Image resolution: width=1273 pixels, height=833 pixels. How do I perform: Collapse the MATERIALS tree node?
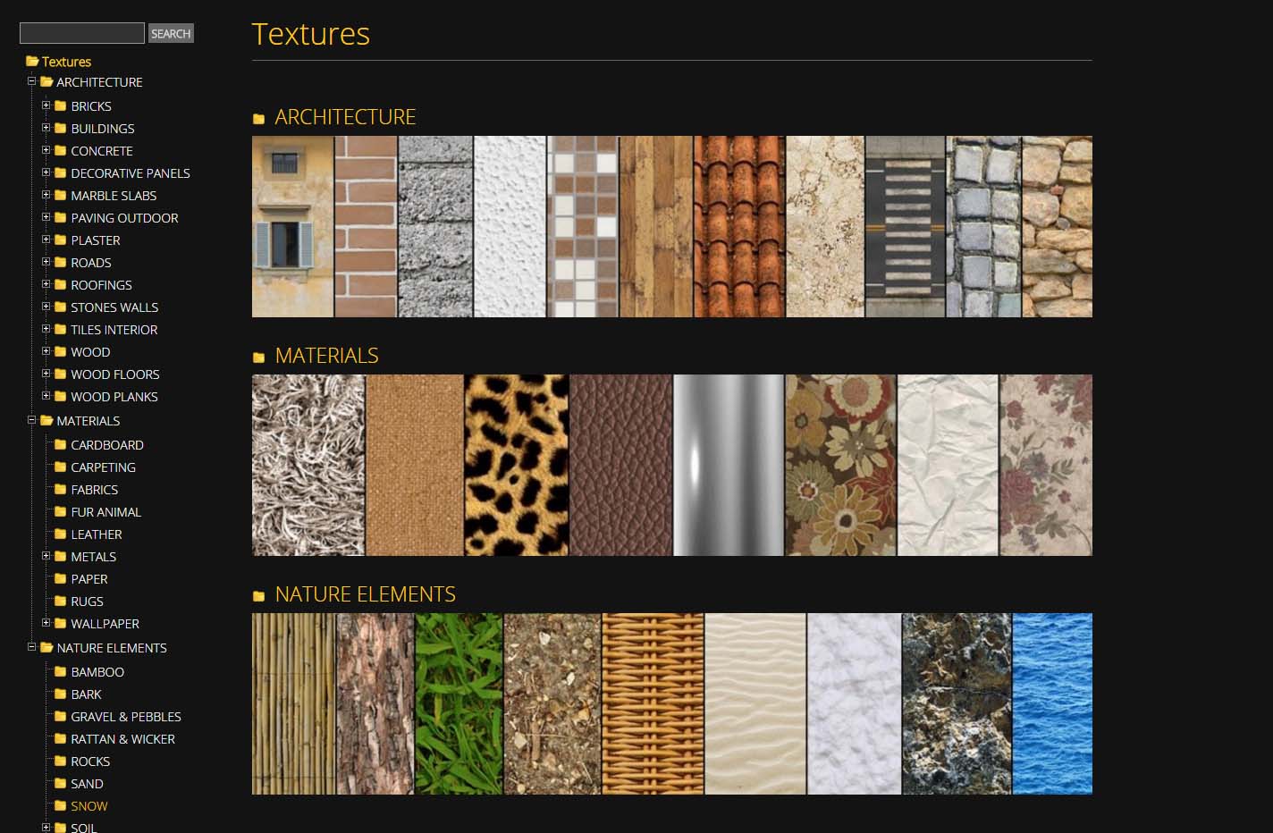[x=31, y=420]
